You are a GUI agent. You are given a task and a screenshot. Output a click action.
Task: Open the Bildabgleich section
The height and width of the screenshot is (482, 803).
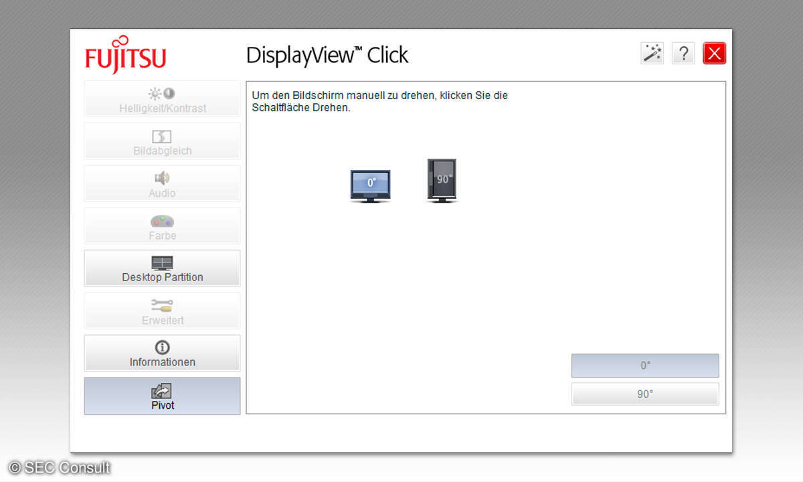click(162, 141)
